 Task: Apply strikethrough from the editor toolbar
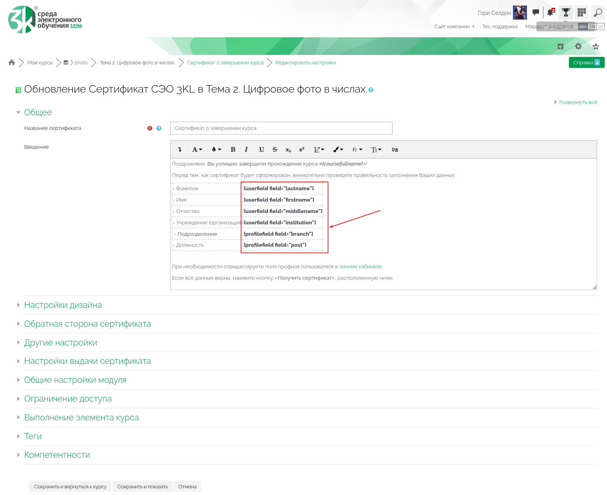click(x=275, y=149)
